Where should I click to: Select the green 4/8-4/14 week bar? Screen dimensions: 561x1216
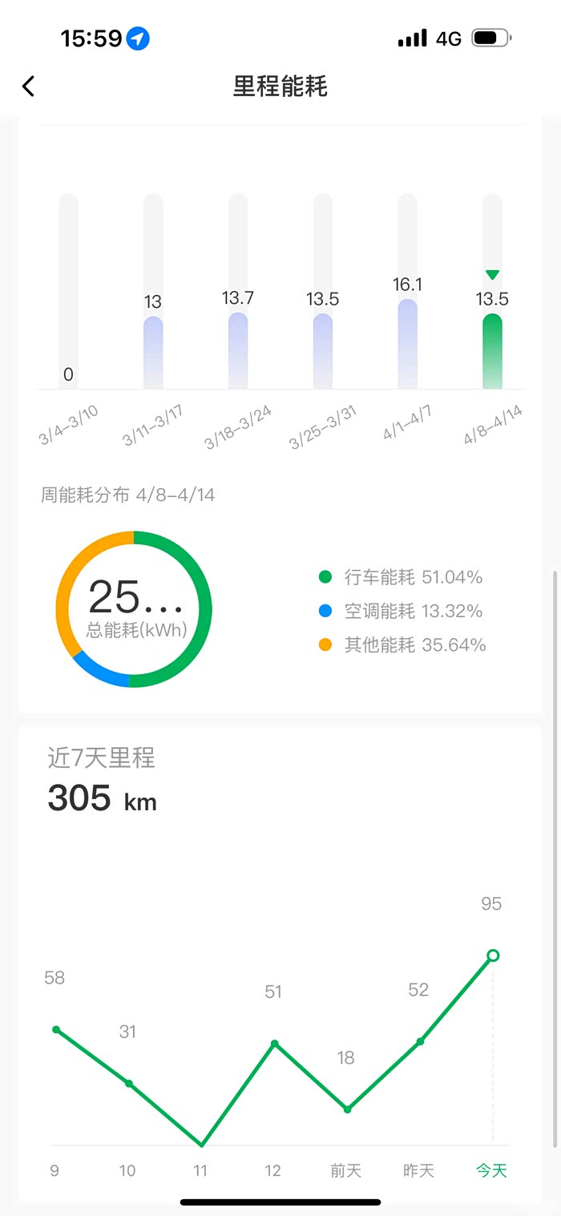point(492,350)
